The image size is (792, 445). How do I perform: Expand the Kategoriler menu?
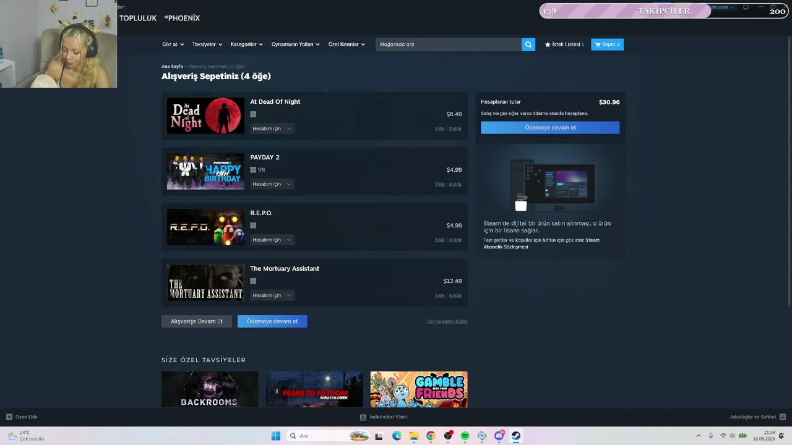pos(247,44)
